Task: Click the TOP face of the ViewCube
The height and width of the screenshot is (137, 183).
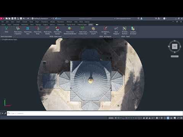Action: (x=175, y=46)
